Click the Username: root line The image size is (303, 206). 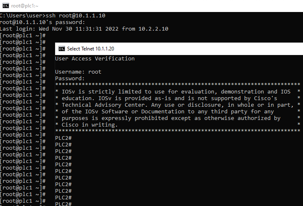click(78, 72)
